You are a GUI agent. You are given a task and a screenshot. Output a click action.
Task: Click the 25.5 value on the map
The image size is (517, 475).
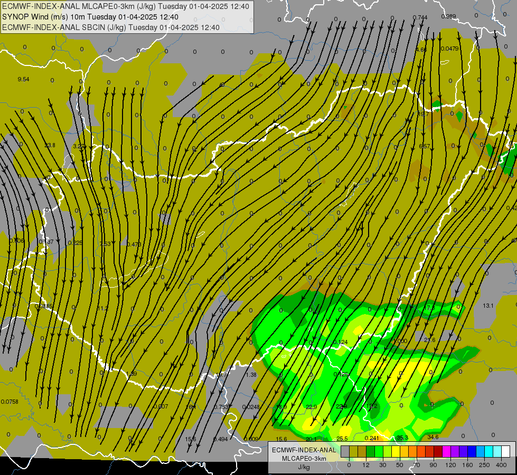point(342,439)
